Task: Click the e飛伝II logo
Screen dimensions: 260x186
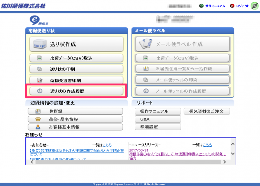Action: [39, 20]
